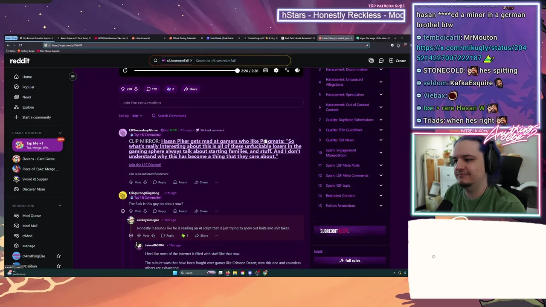Collapse the Moderation section

point(60,206)
